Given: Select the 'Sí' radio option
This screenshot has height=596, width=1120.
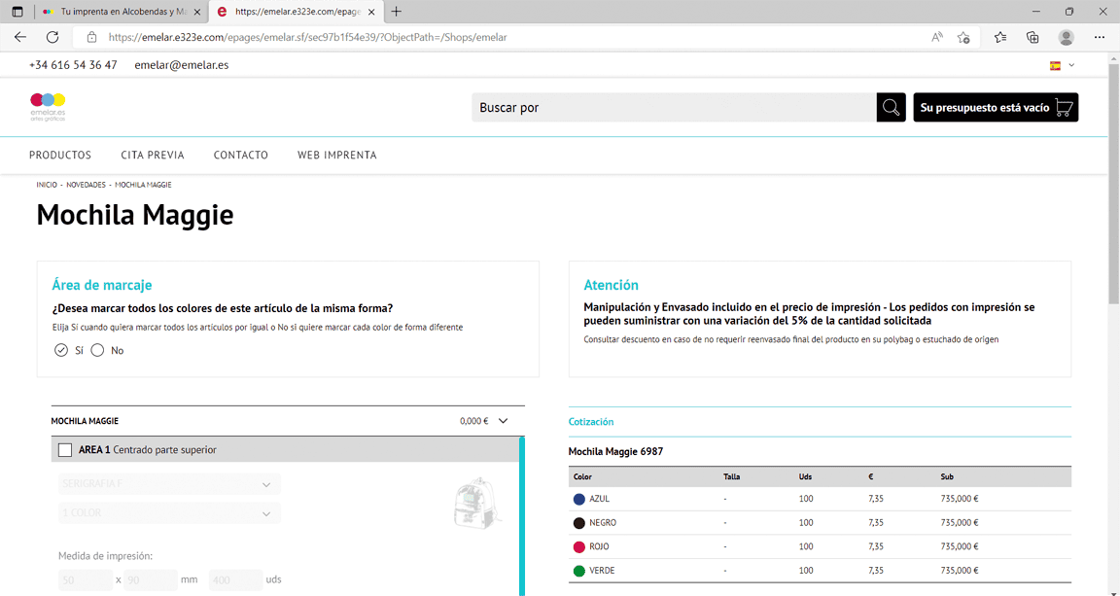Looking at the screenshot, I should [x=60, y=350].
